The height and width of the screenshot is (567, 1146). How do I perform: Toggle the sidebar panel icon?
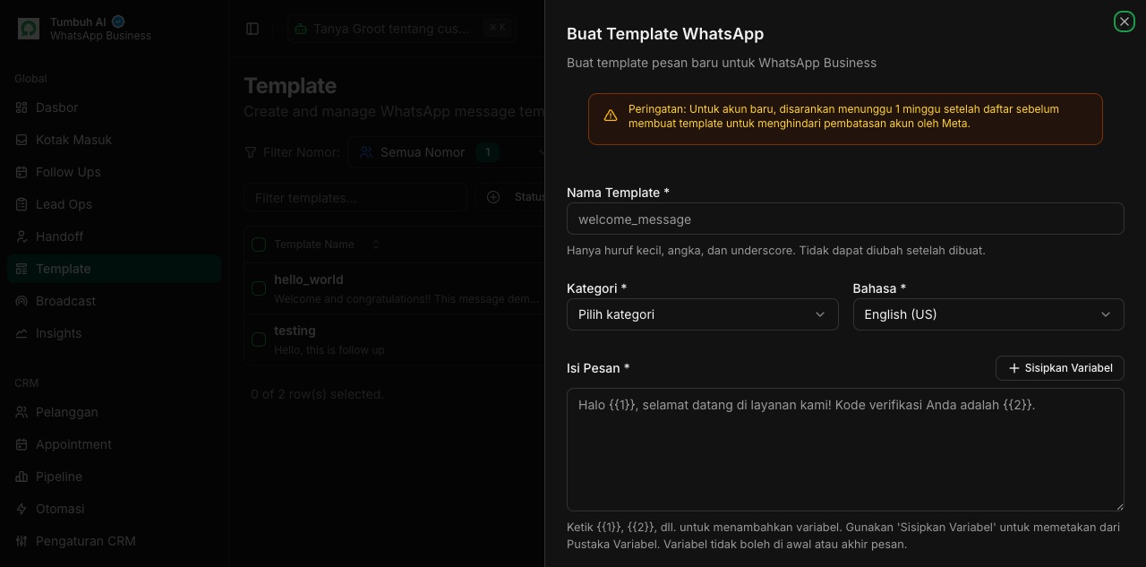tap(252, 29)
